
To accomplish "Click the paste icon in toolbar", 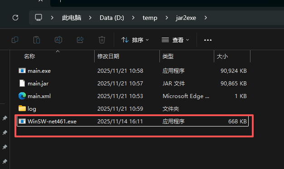I will (x=37, y=40).
